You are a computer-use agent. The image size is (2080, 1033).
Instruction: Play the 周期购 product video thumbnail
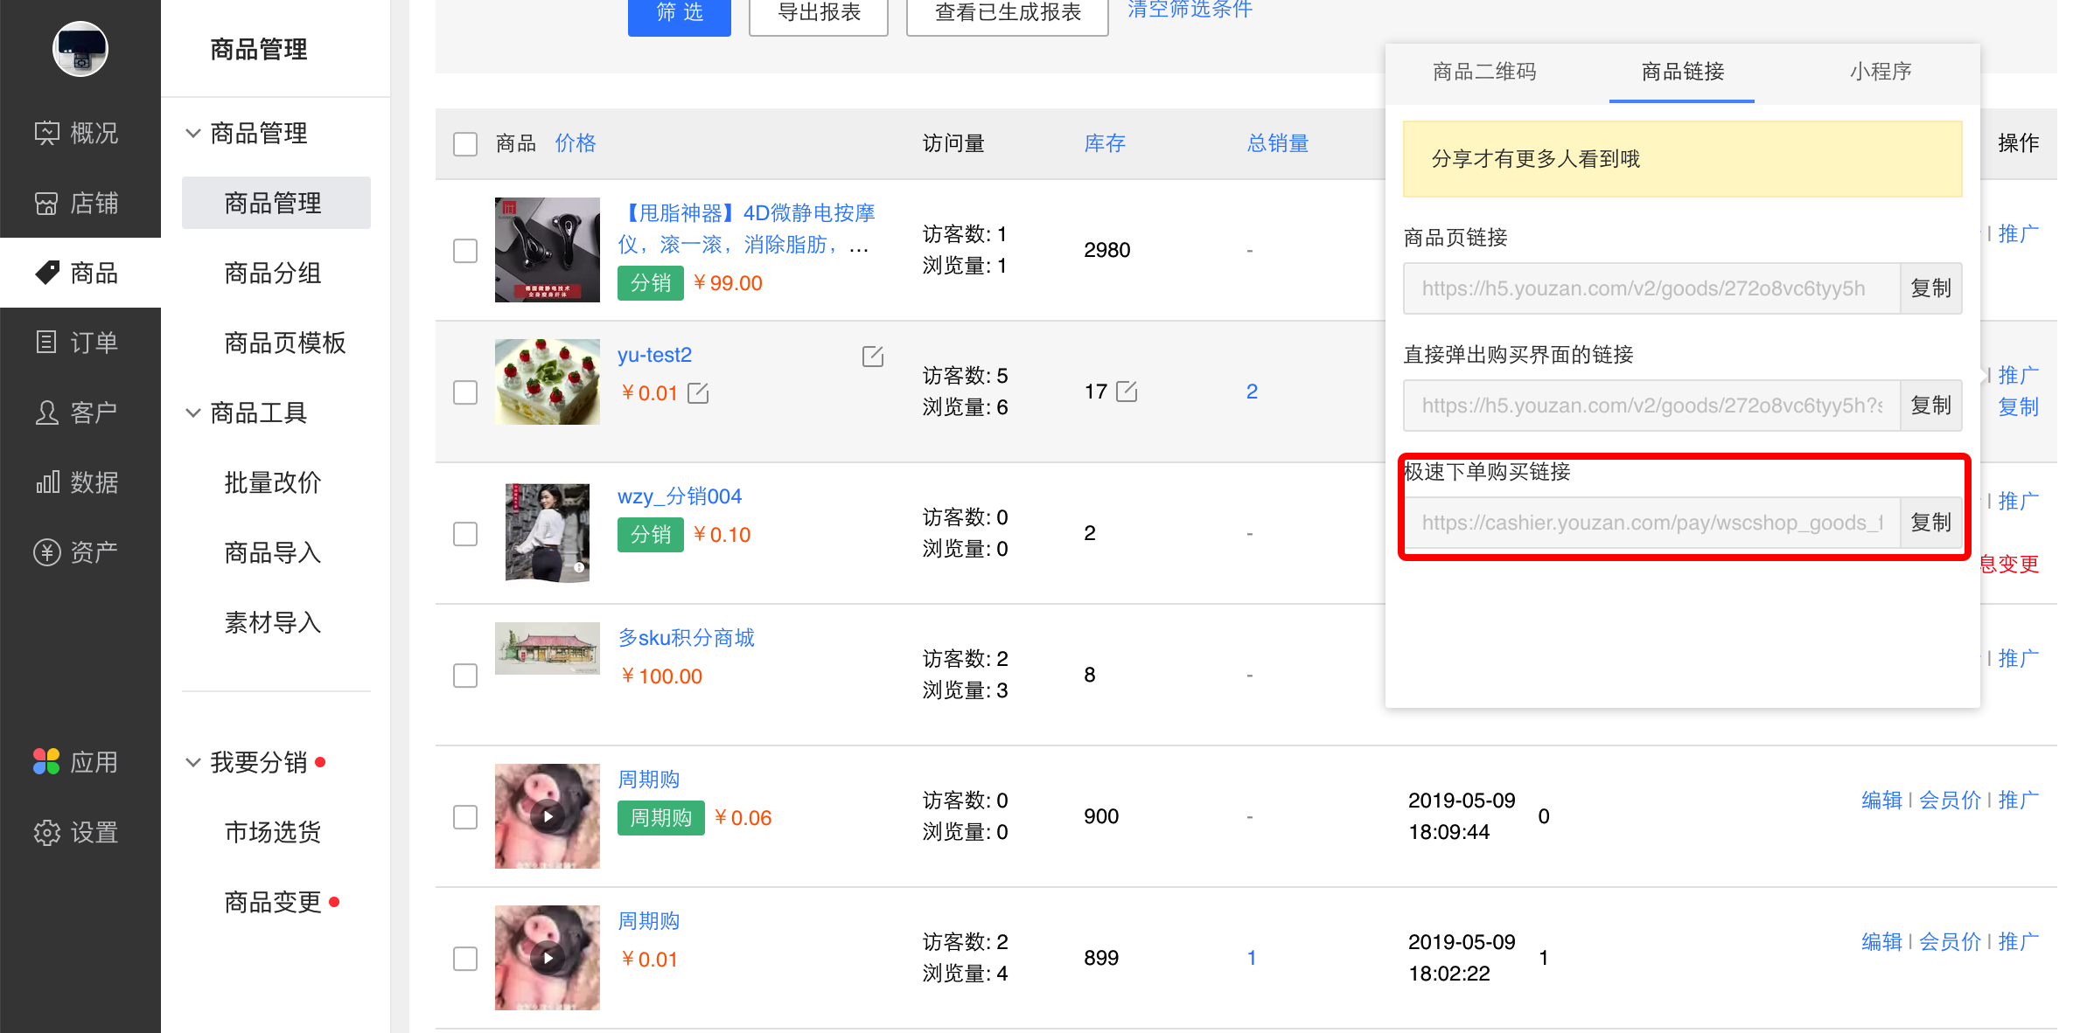[x=547, y=815]
